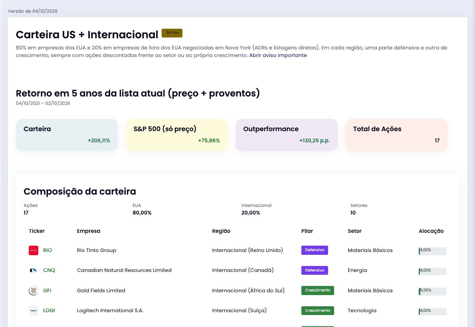Click the 'Só Pro' badge
Image resolution: width=475 pixels, height=327 pixels.
pyautogui.click(x=172, y=33)
